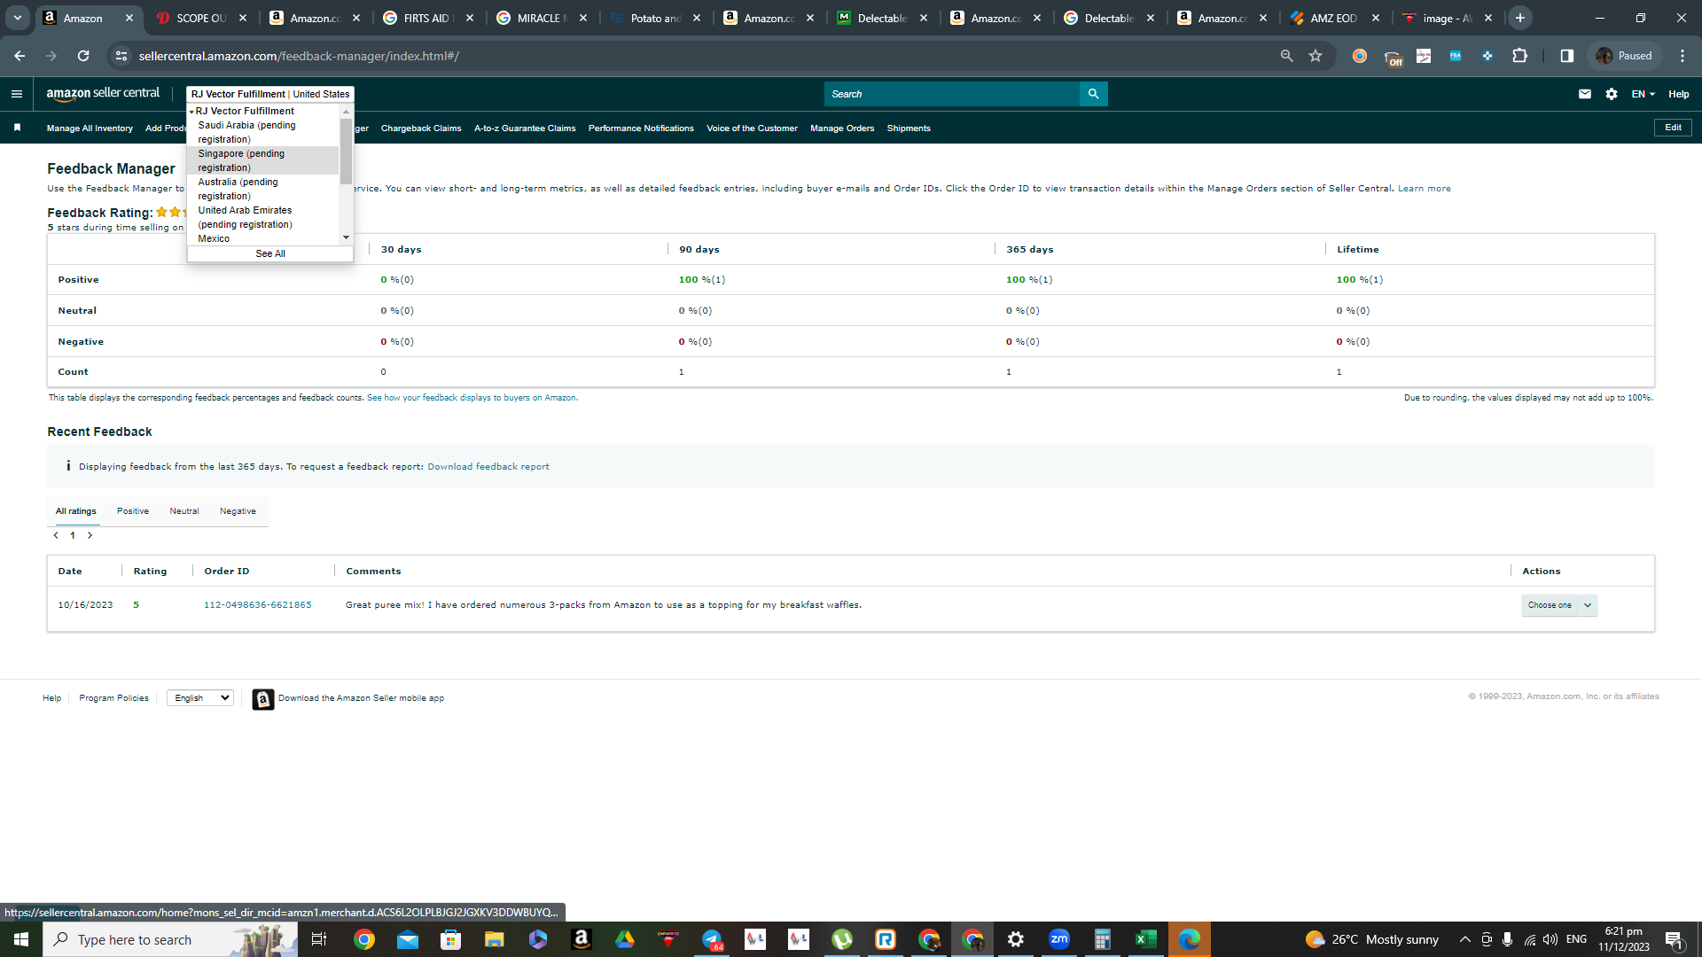The width and height of the screenshot is (1702, 957).
Task: Click the Amazon Seller mobile app icon
Action: tap(263, 699)
